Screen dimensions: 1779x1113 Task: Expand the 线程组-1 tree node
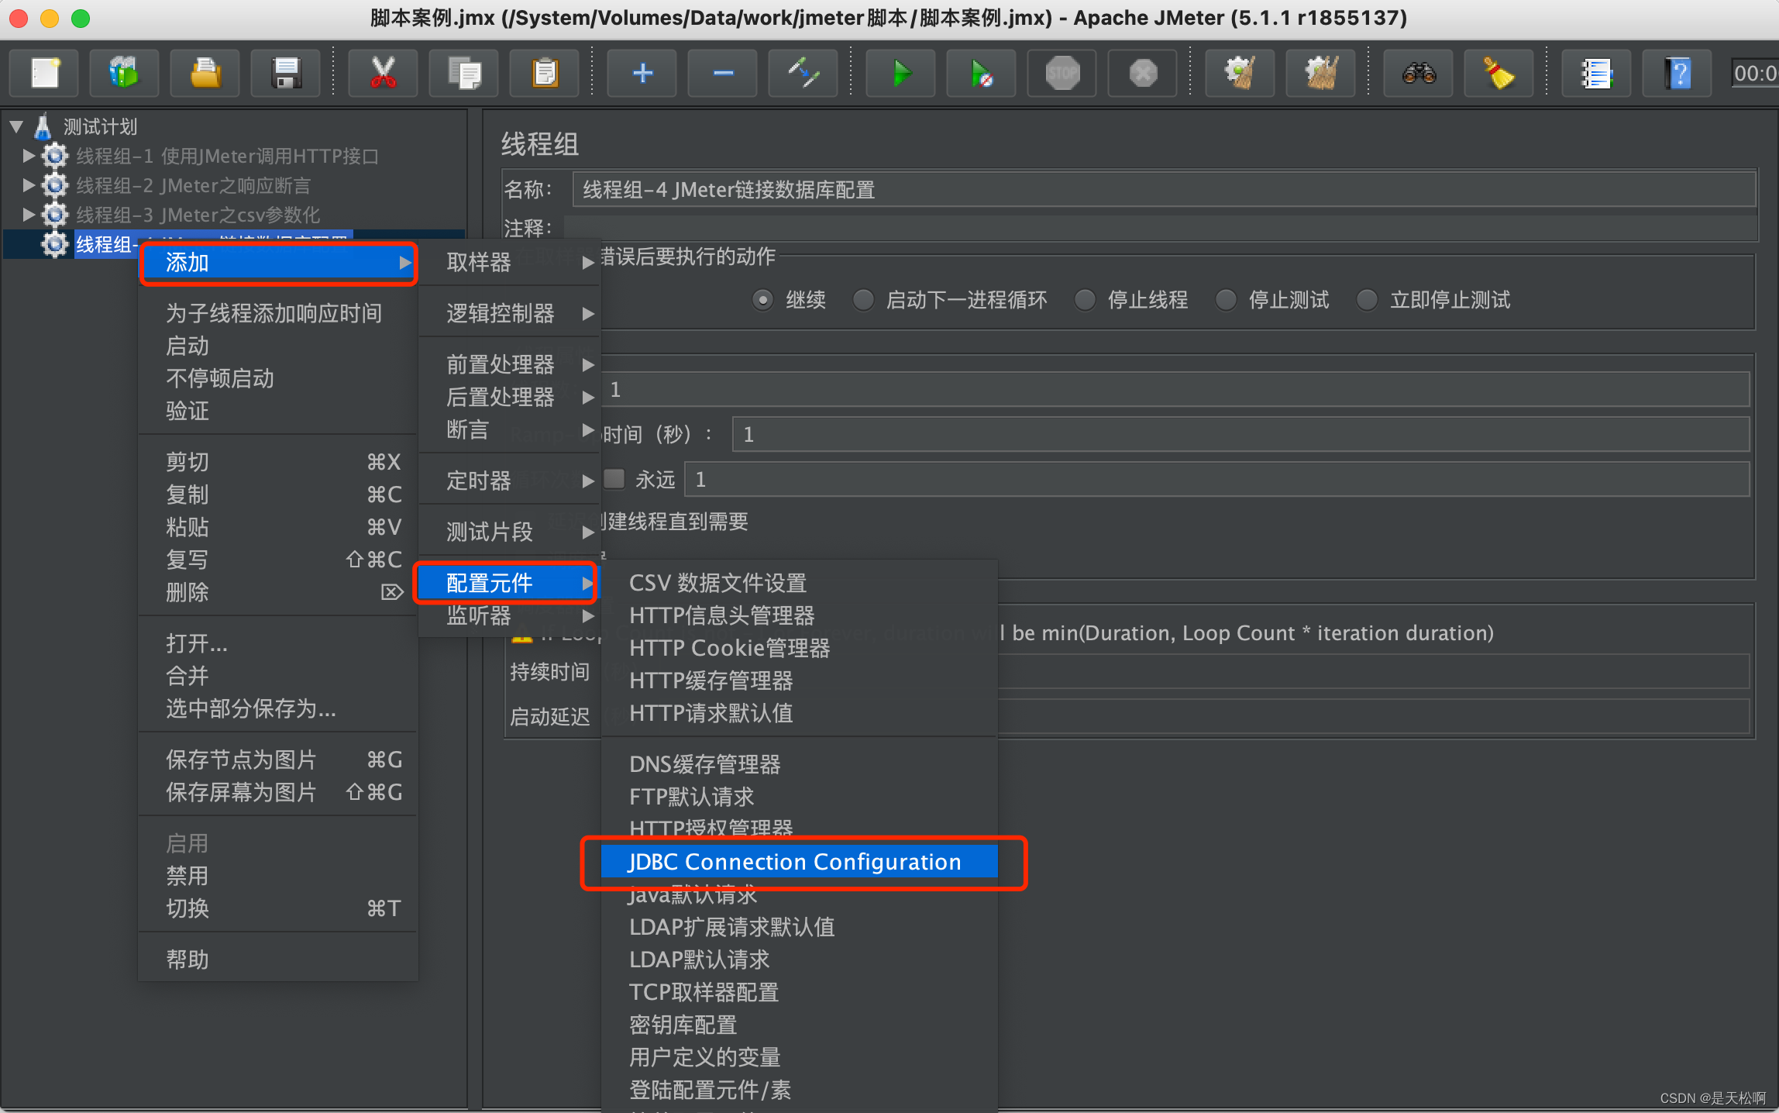[29, 156]
